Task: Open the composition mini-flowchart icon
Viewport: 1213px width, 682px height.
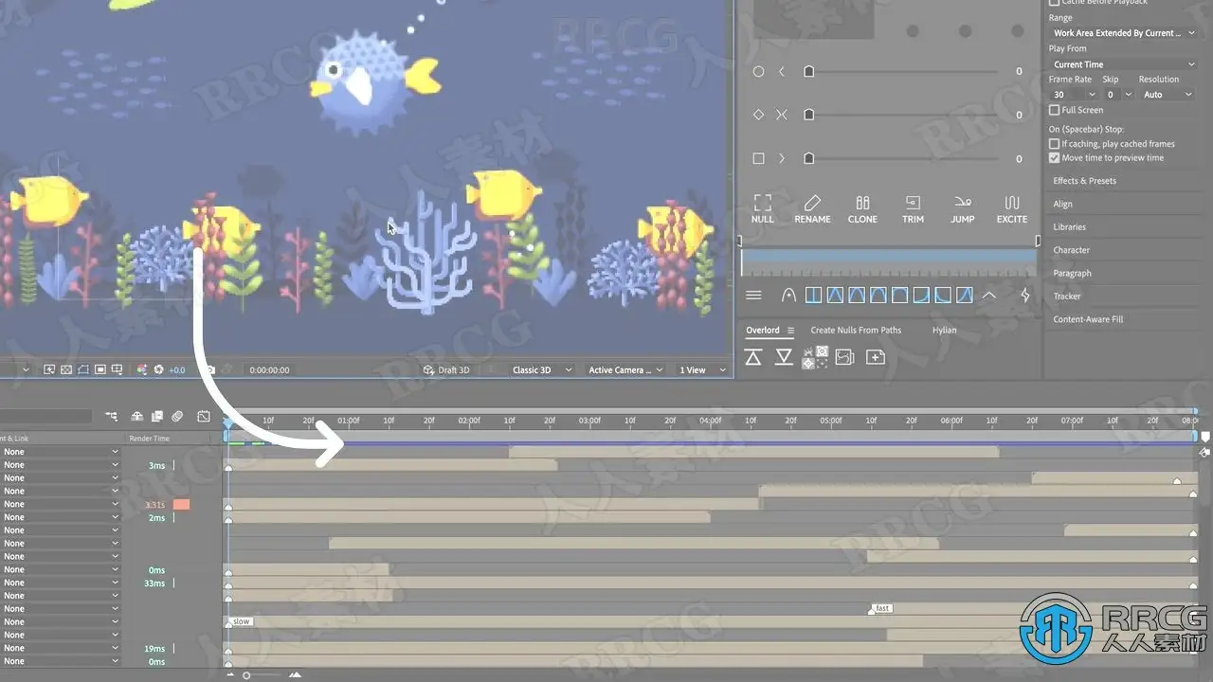Action: 112,416
